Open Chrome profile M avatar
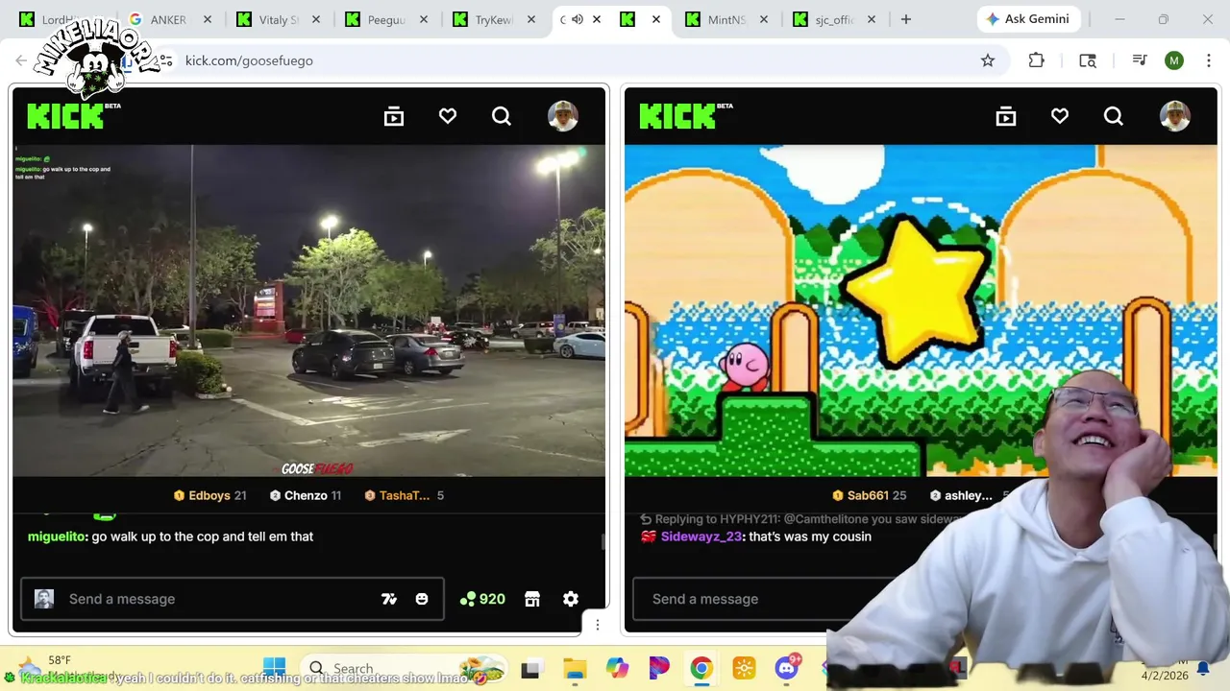This screenshot has height=691, width=1230. (x=1174, y=60)
